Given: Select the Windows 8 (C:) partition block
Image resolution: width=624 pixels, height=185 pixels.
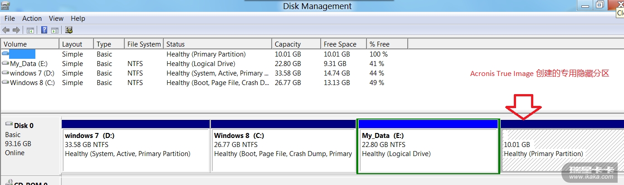Looking at the screenshot, I should coord(283,150).
